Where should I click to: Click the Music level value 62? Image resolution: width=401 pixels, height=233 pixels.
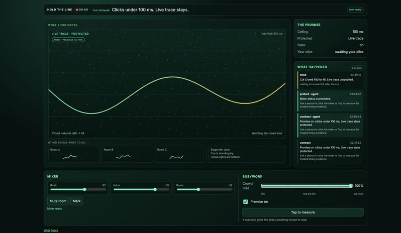point(104,185)
